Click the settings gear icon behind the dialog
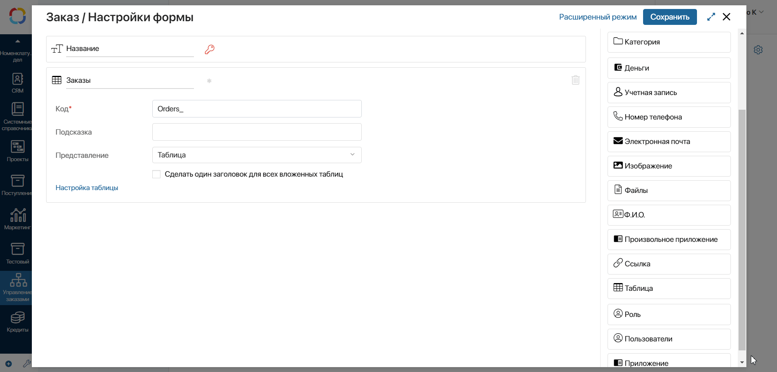The width and height of the screenshot is (777, 372). tap(758, 50)
